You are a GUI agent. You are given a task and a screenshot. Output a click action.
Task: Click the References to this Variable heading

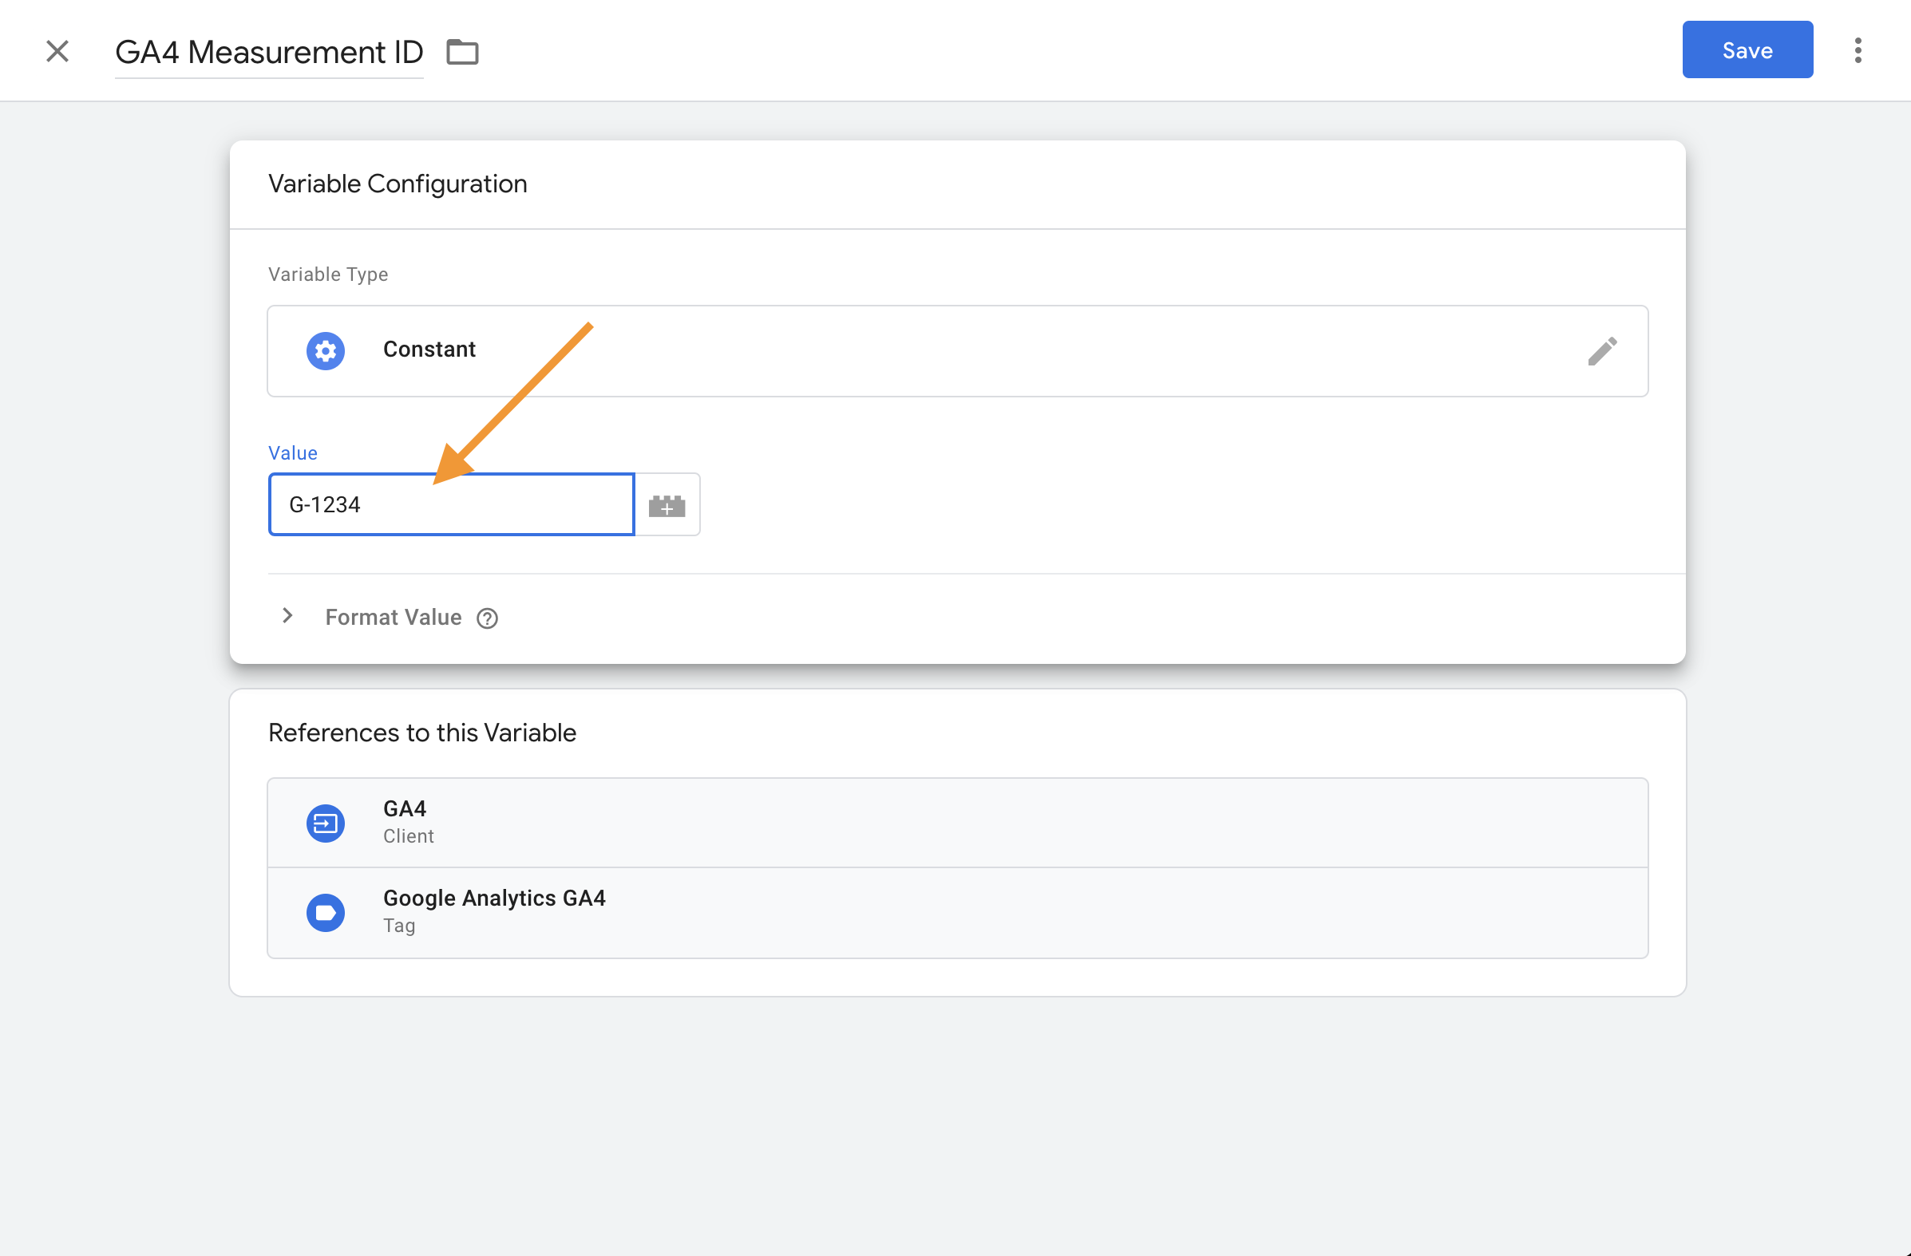coord(421,733)
